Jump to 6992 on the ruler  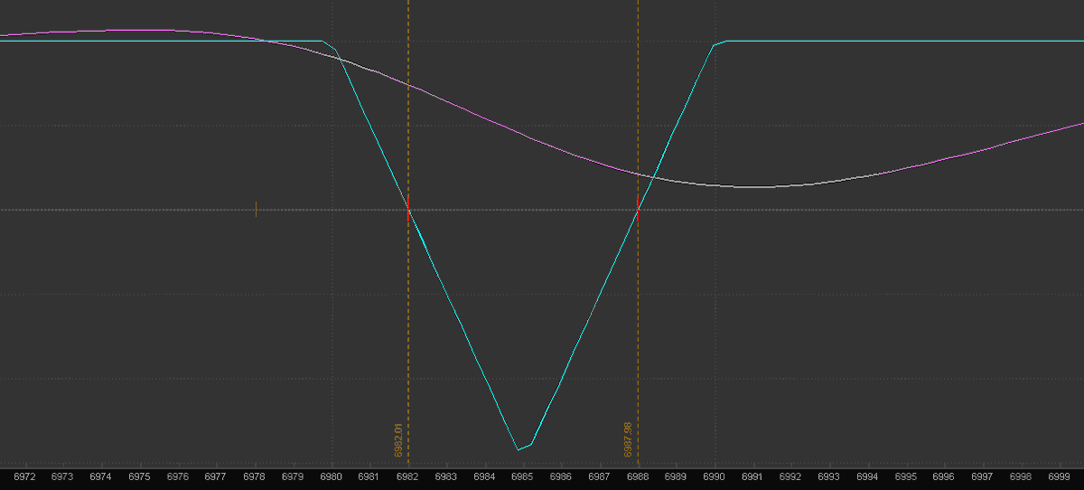791,476
